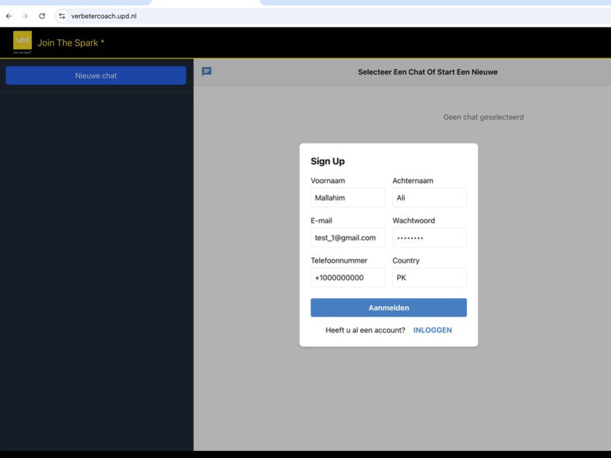This screenshot has width=611, height=458.
Task: Reload the page with the refresh icon
Action: [x=42, y=16]
